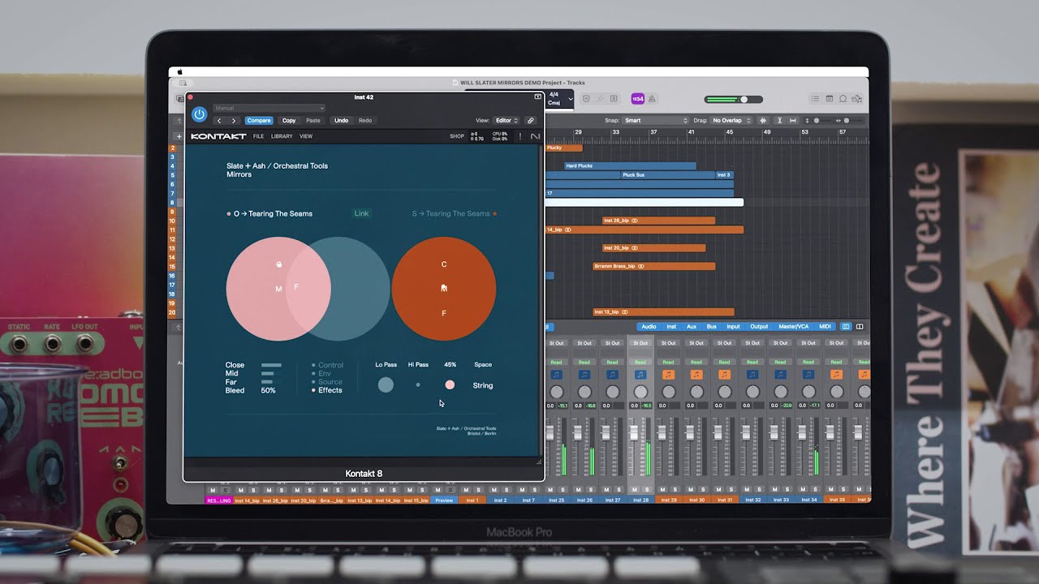The height and width of the screenshot is (584, 1039).
Task: Click the purple 1234 count-in icon
Action: (638, 99)
